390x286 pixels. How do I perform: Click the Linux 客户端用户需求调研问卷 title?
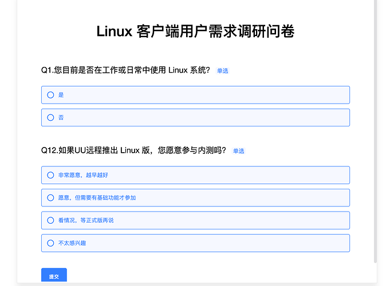pos(195,31)
